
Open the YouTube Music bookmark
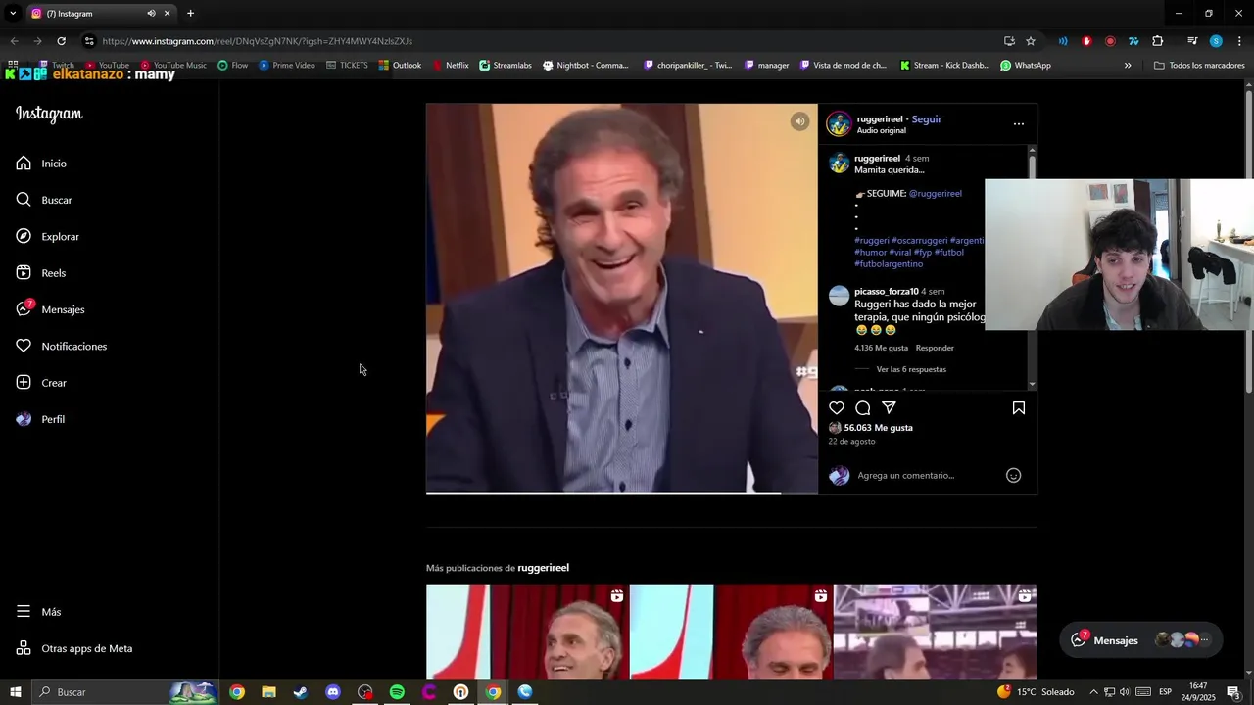point(172,66)
